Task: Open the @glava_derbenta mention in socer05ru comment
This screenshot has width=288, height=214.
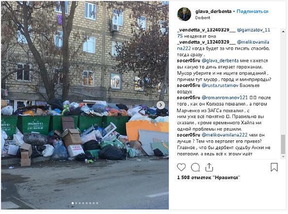Action: click(220, 61)
